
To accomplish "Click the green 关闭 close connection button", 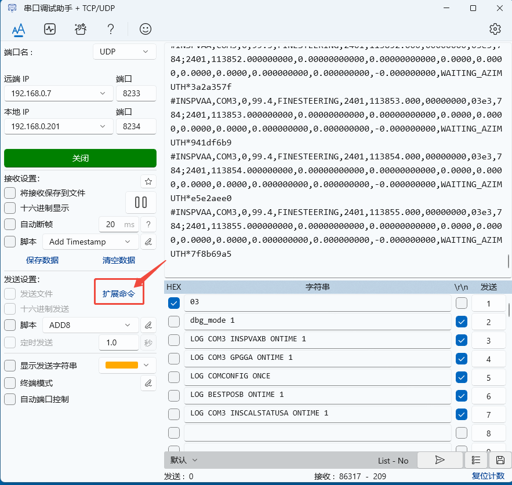I will (80, 158).
